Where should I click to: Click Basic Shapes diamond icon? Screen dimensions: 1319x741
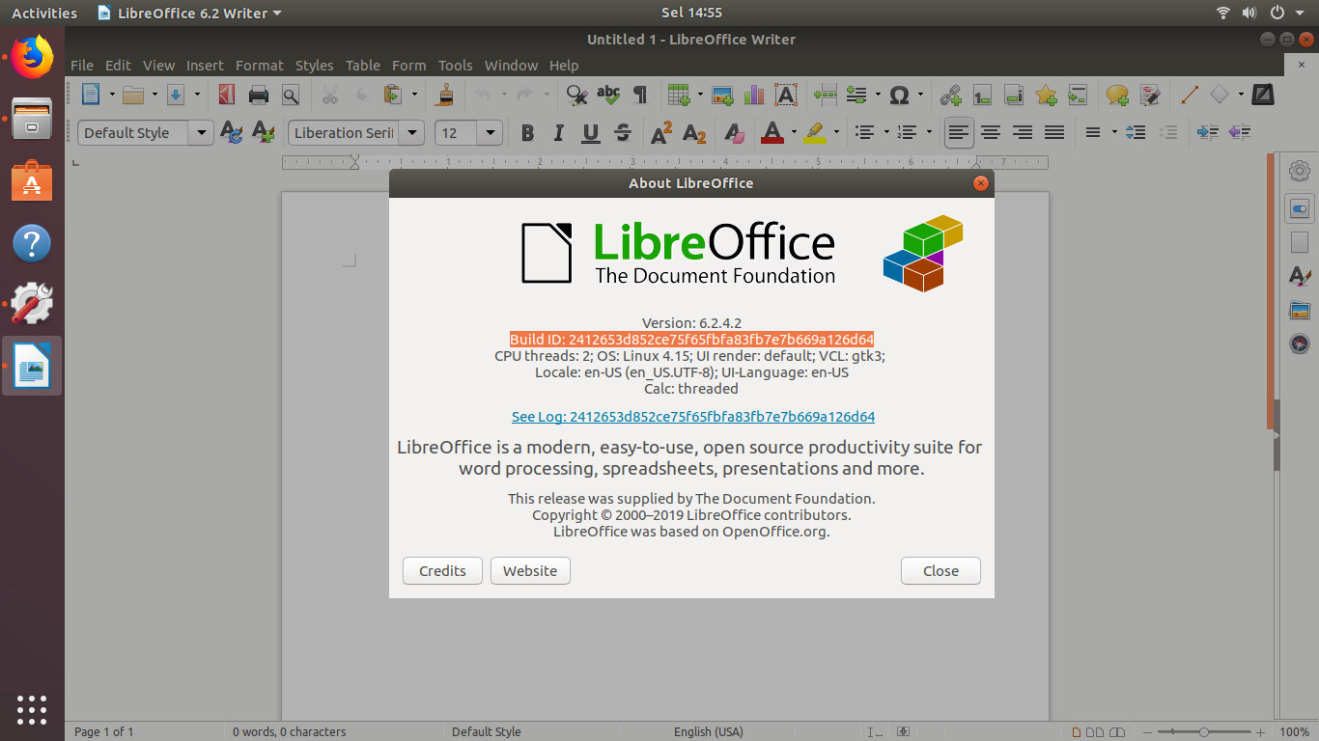tap(1221, 95)
